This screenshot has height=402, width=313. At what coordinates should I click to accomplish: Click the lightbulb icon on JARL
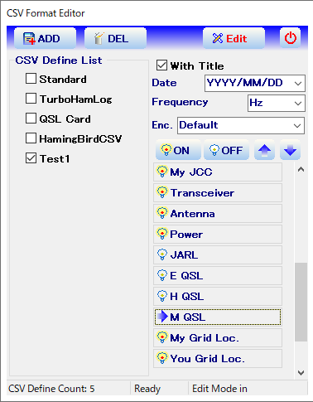[162, 254]
